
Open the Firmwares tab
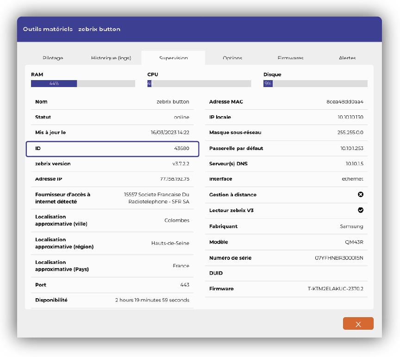(x=290, y=58)
